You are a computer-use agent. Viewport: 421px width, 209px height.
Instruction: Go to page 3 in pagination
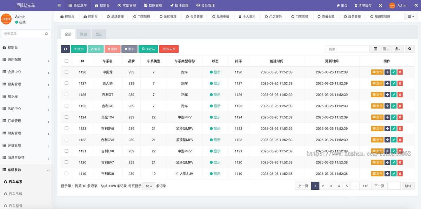point(331,186)
